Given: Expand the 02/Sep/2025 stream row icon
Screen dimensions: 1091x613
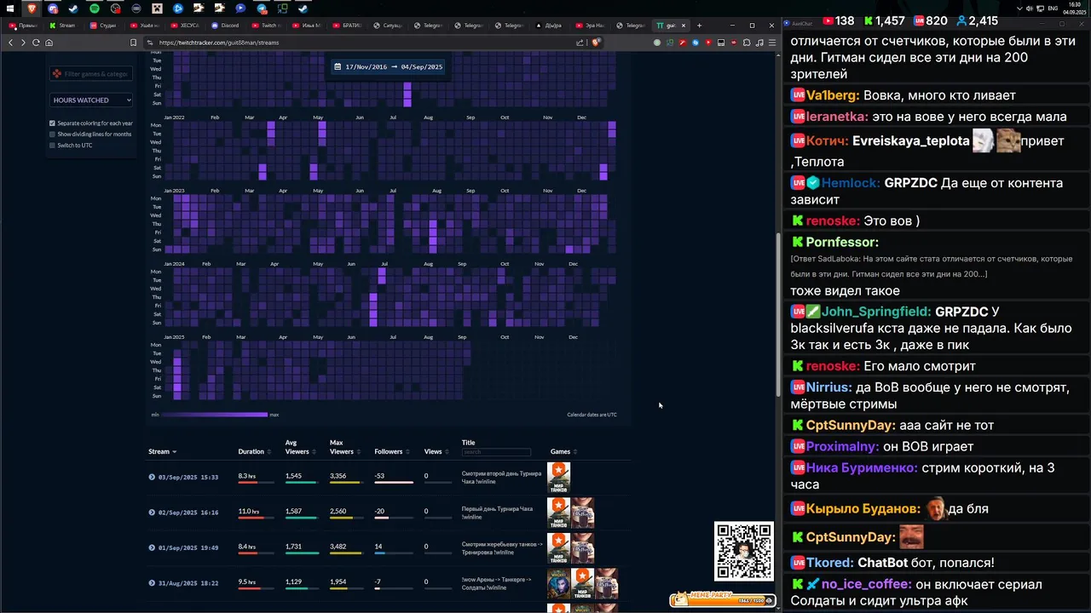Looking at the screenshot, I should click(152, 513).
